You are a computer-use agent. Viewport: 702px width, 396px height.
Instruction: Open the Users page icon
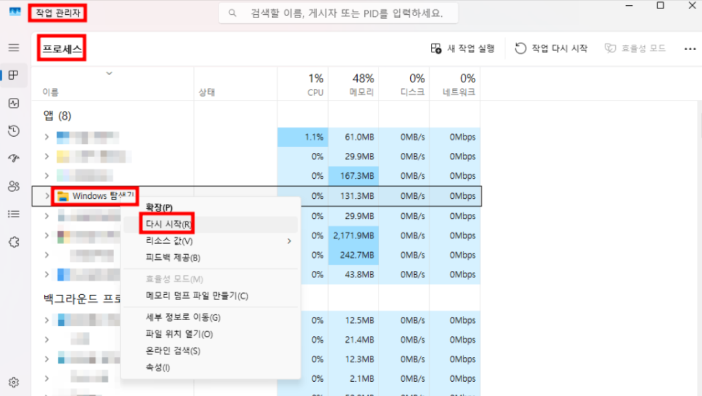click(14, 187)
